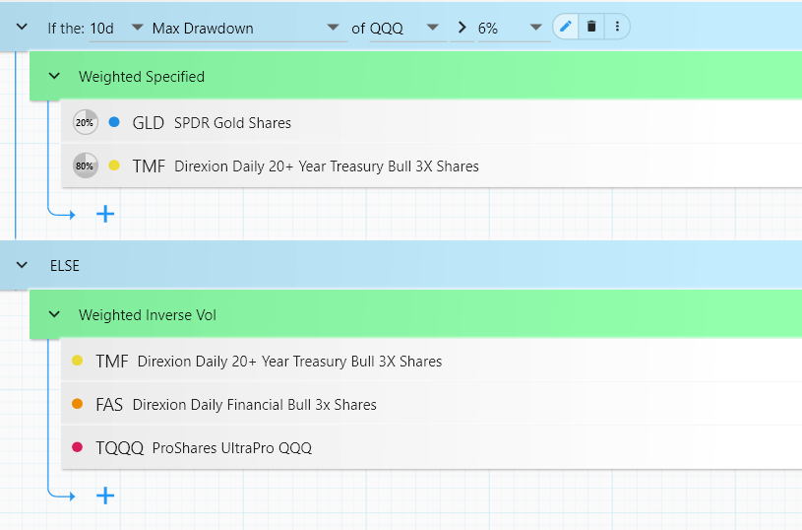The width and height of the screenshot is (802, 530).
Task: Delete the condition using trash icon
Action: pos(591,27)
